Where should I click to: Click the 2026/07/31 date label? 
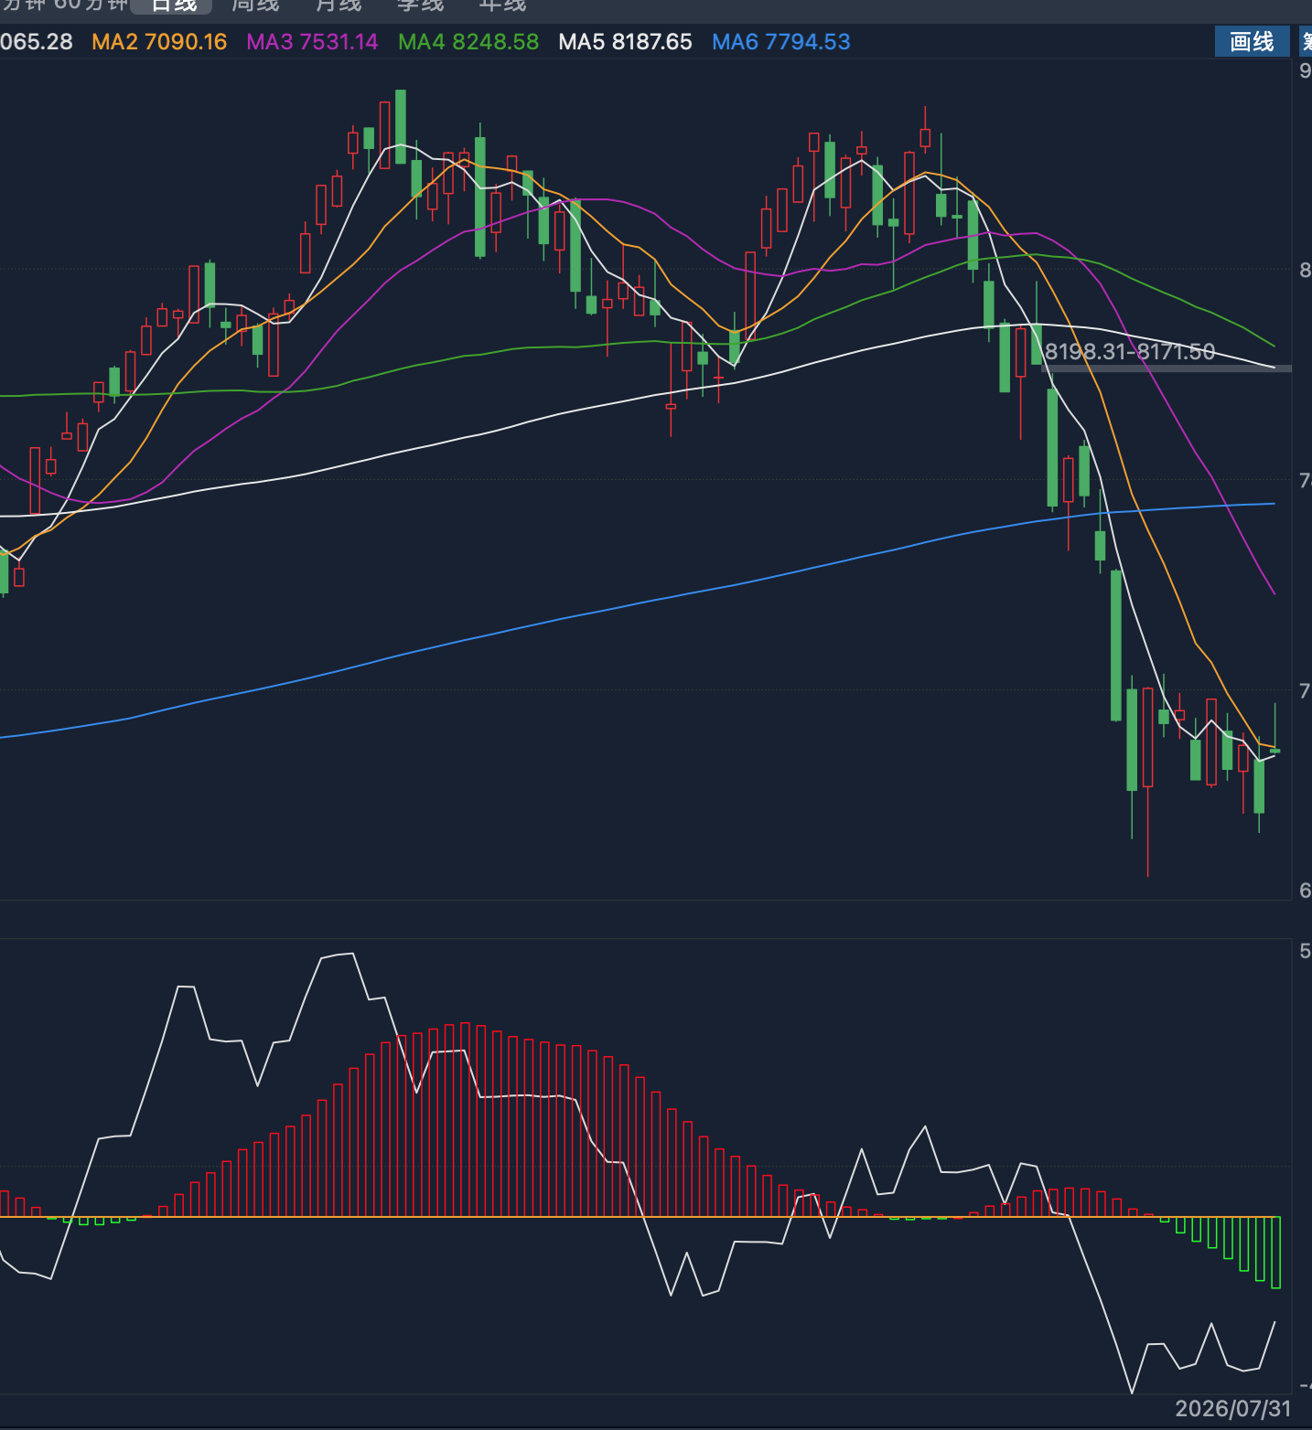(1232, 1409)
